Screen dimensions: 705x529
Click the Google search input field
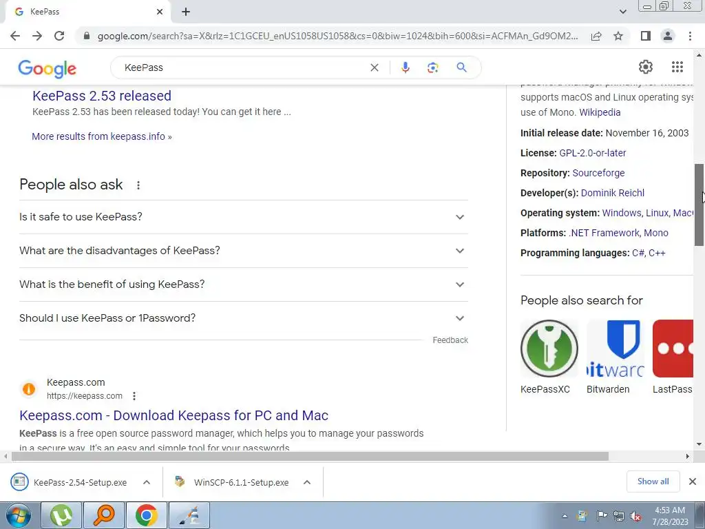[243, 68]
